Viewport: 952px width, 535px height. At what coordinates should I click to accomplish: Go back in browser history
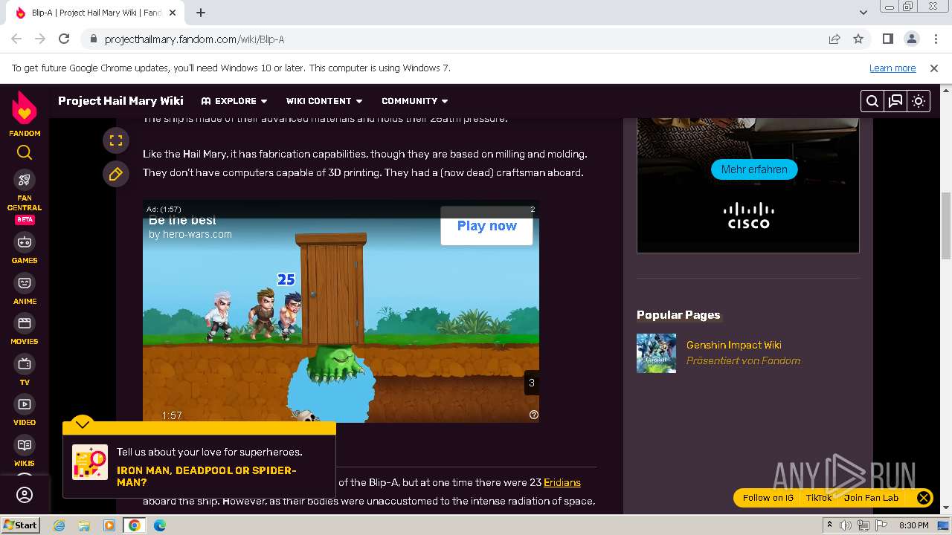[16, 39]
